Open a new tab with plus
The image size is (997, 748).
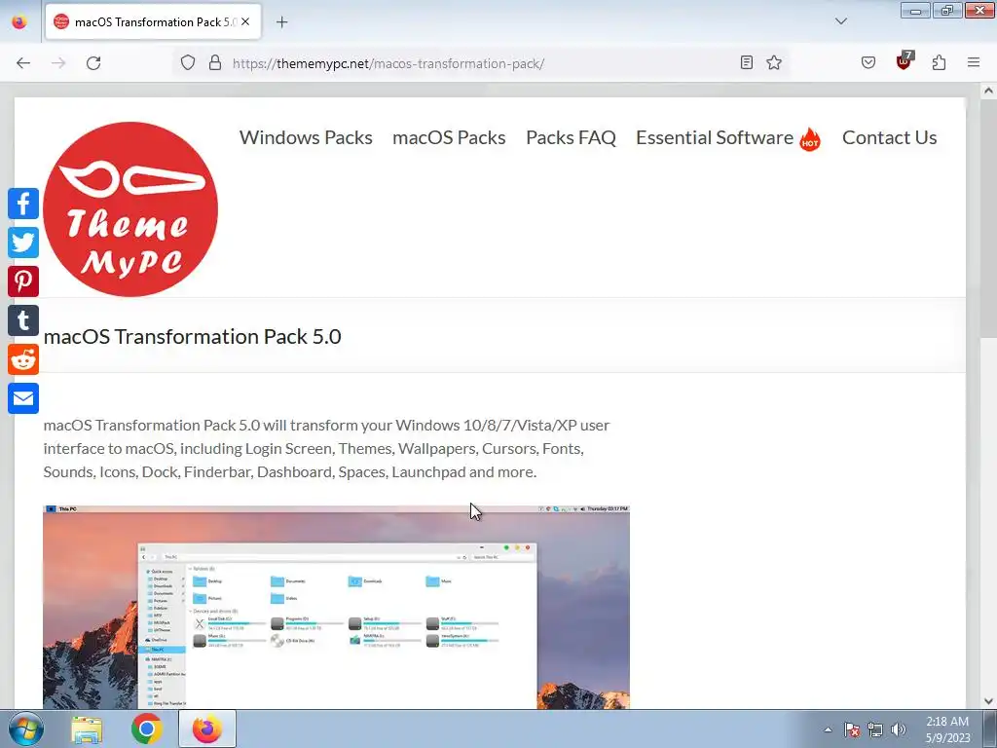(281, 22)
